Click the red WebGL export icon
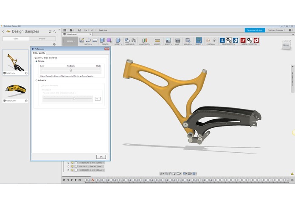 pos(243,40)
